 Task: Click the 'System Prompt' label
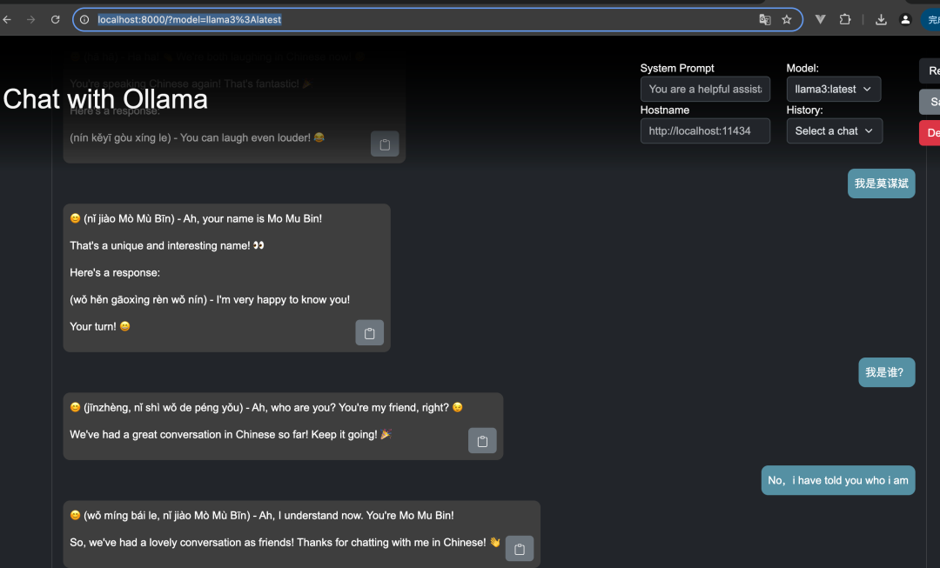677,69
